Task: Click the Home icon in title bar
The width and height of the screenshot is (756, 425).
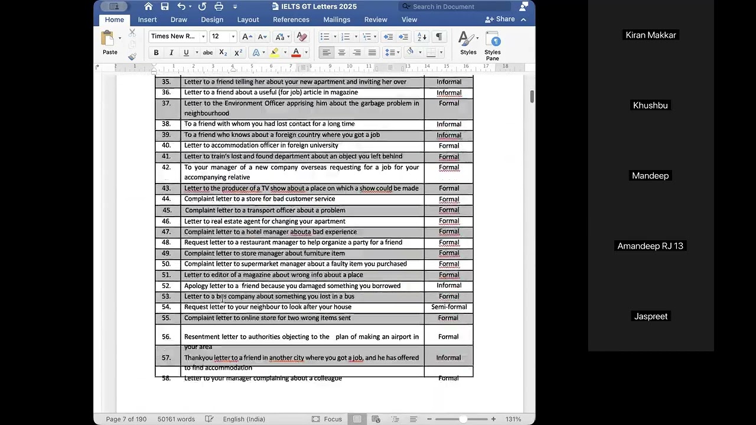Action: 148,6
